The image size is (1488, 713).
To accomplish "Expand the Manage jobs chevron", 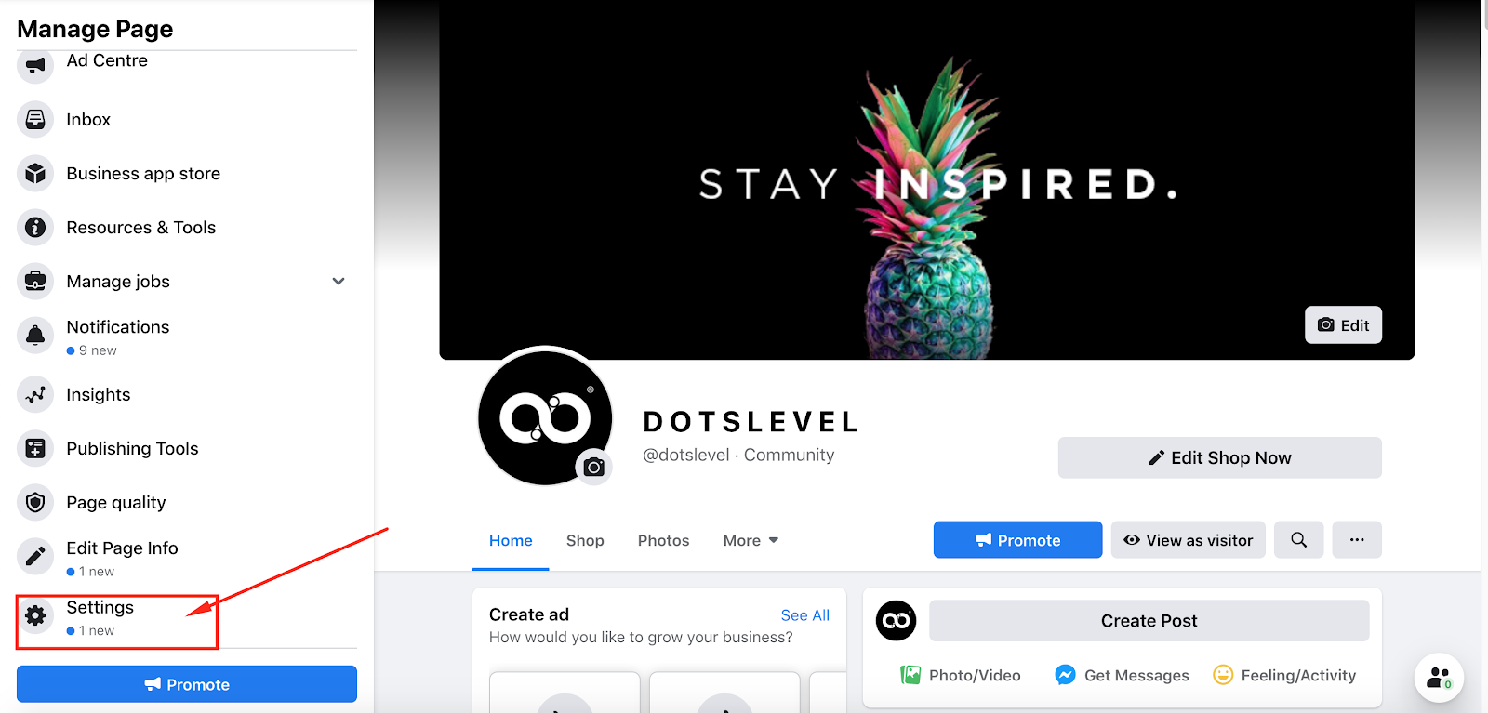I will point(339,281).
